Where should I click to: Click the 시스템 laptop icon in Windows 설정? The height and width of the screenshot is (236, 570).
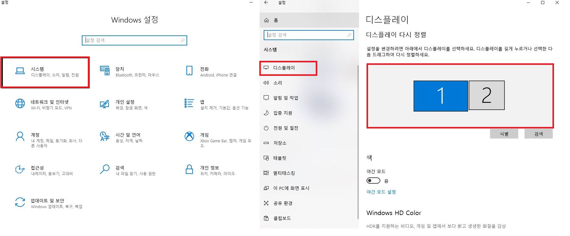[x=20, y=71]
